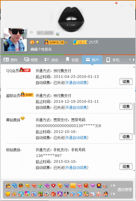
Task: Click 续费 button for 粉钻贵族
Action: (x=126, y=166)
